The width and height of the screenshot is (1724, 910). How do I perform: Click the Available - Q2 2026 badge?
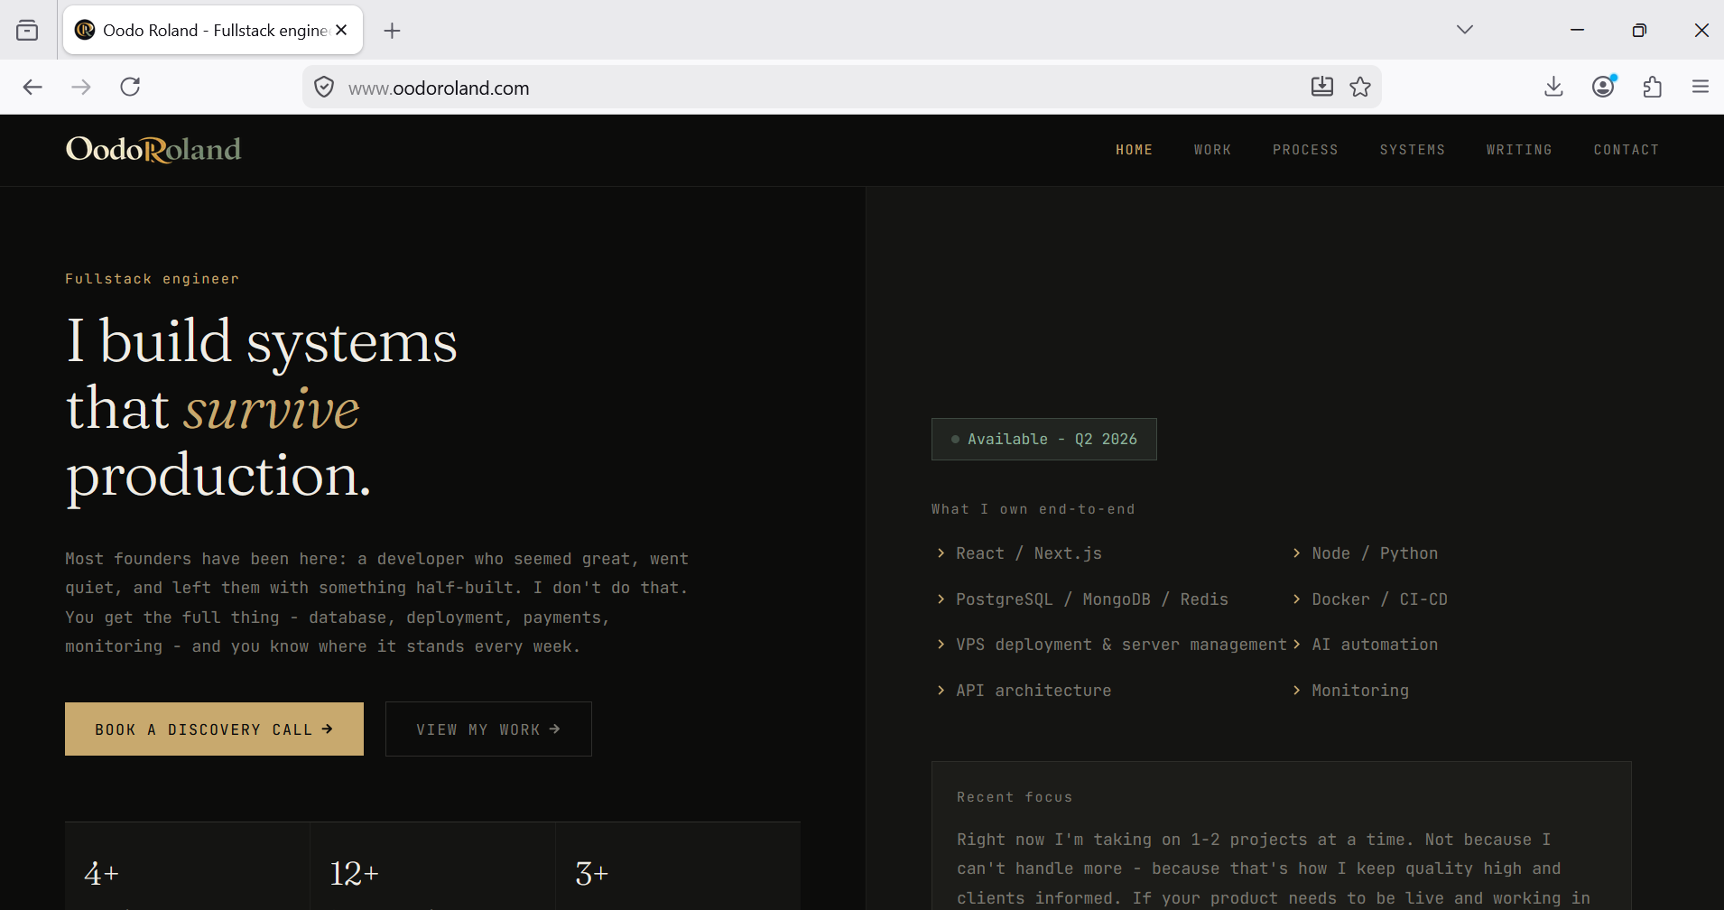pos(1044,439)
